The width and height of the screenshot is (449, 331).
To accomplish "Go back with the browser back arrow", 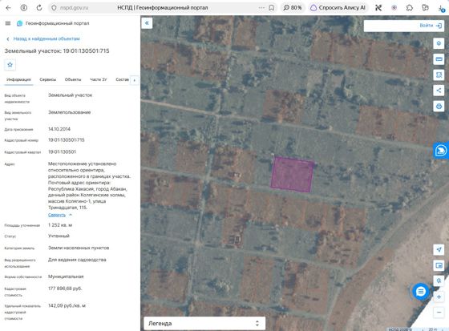I will [8, 8].
